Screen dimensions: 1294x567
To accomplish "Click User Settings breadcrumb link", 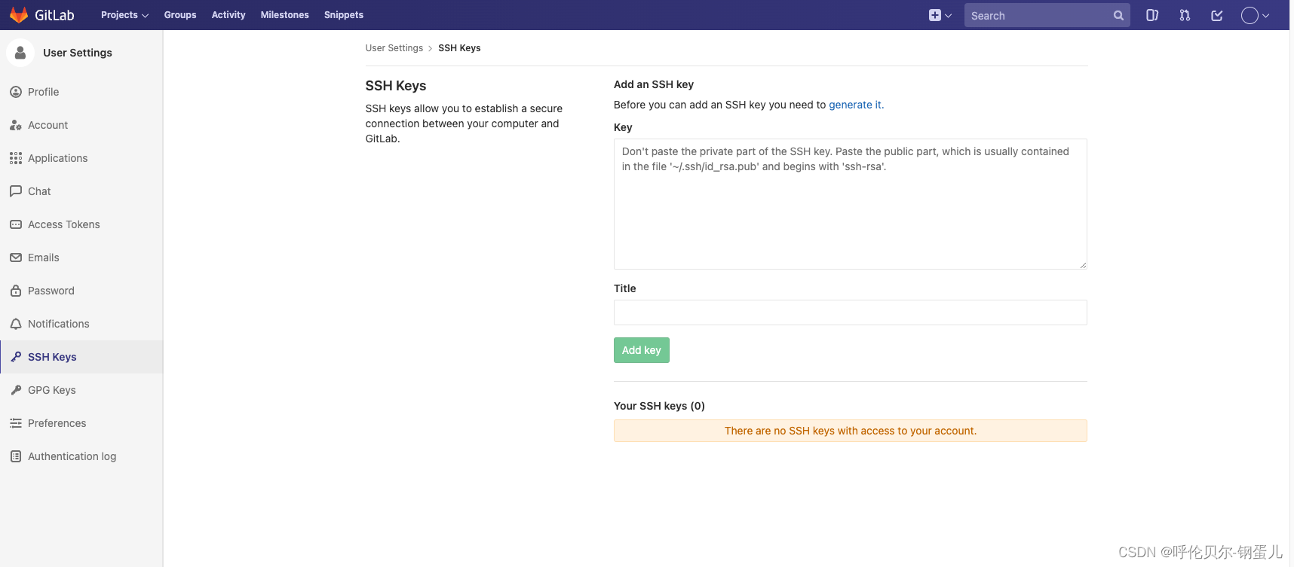I will point(394,48).
